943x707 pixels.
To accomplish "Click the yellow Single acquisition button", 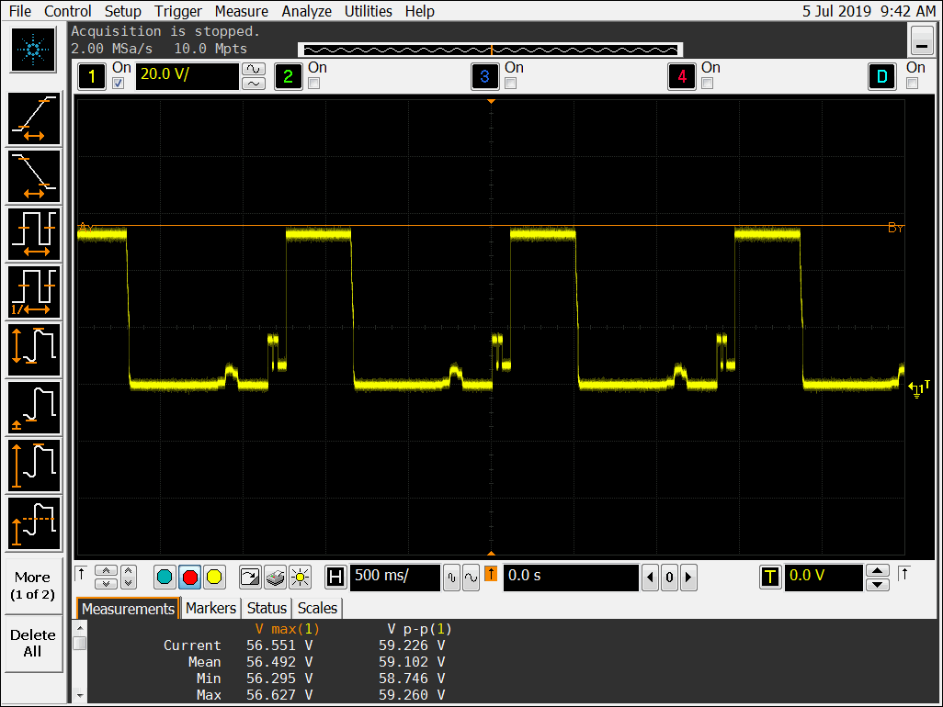I will click(214, 578).
